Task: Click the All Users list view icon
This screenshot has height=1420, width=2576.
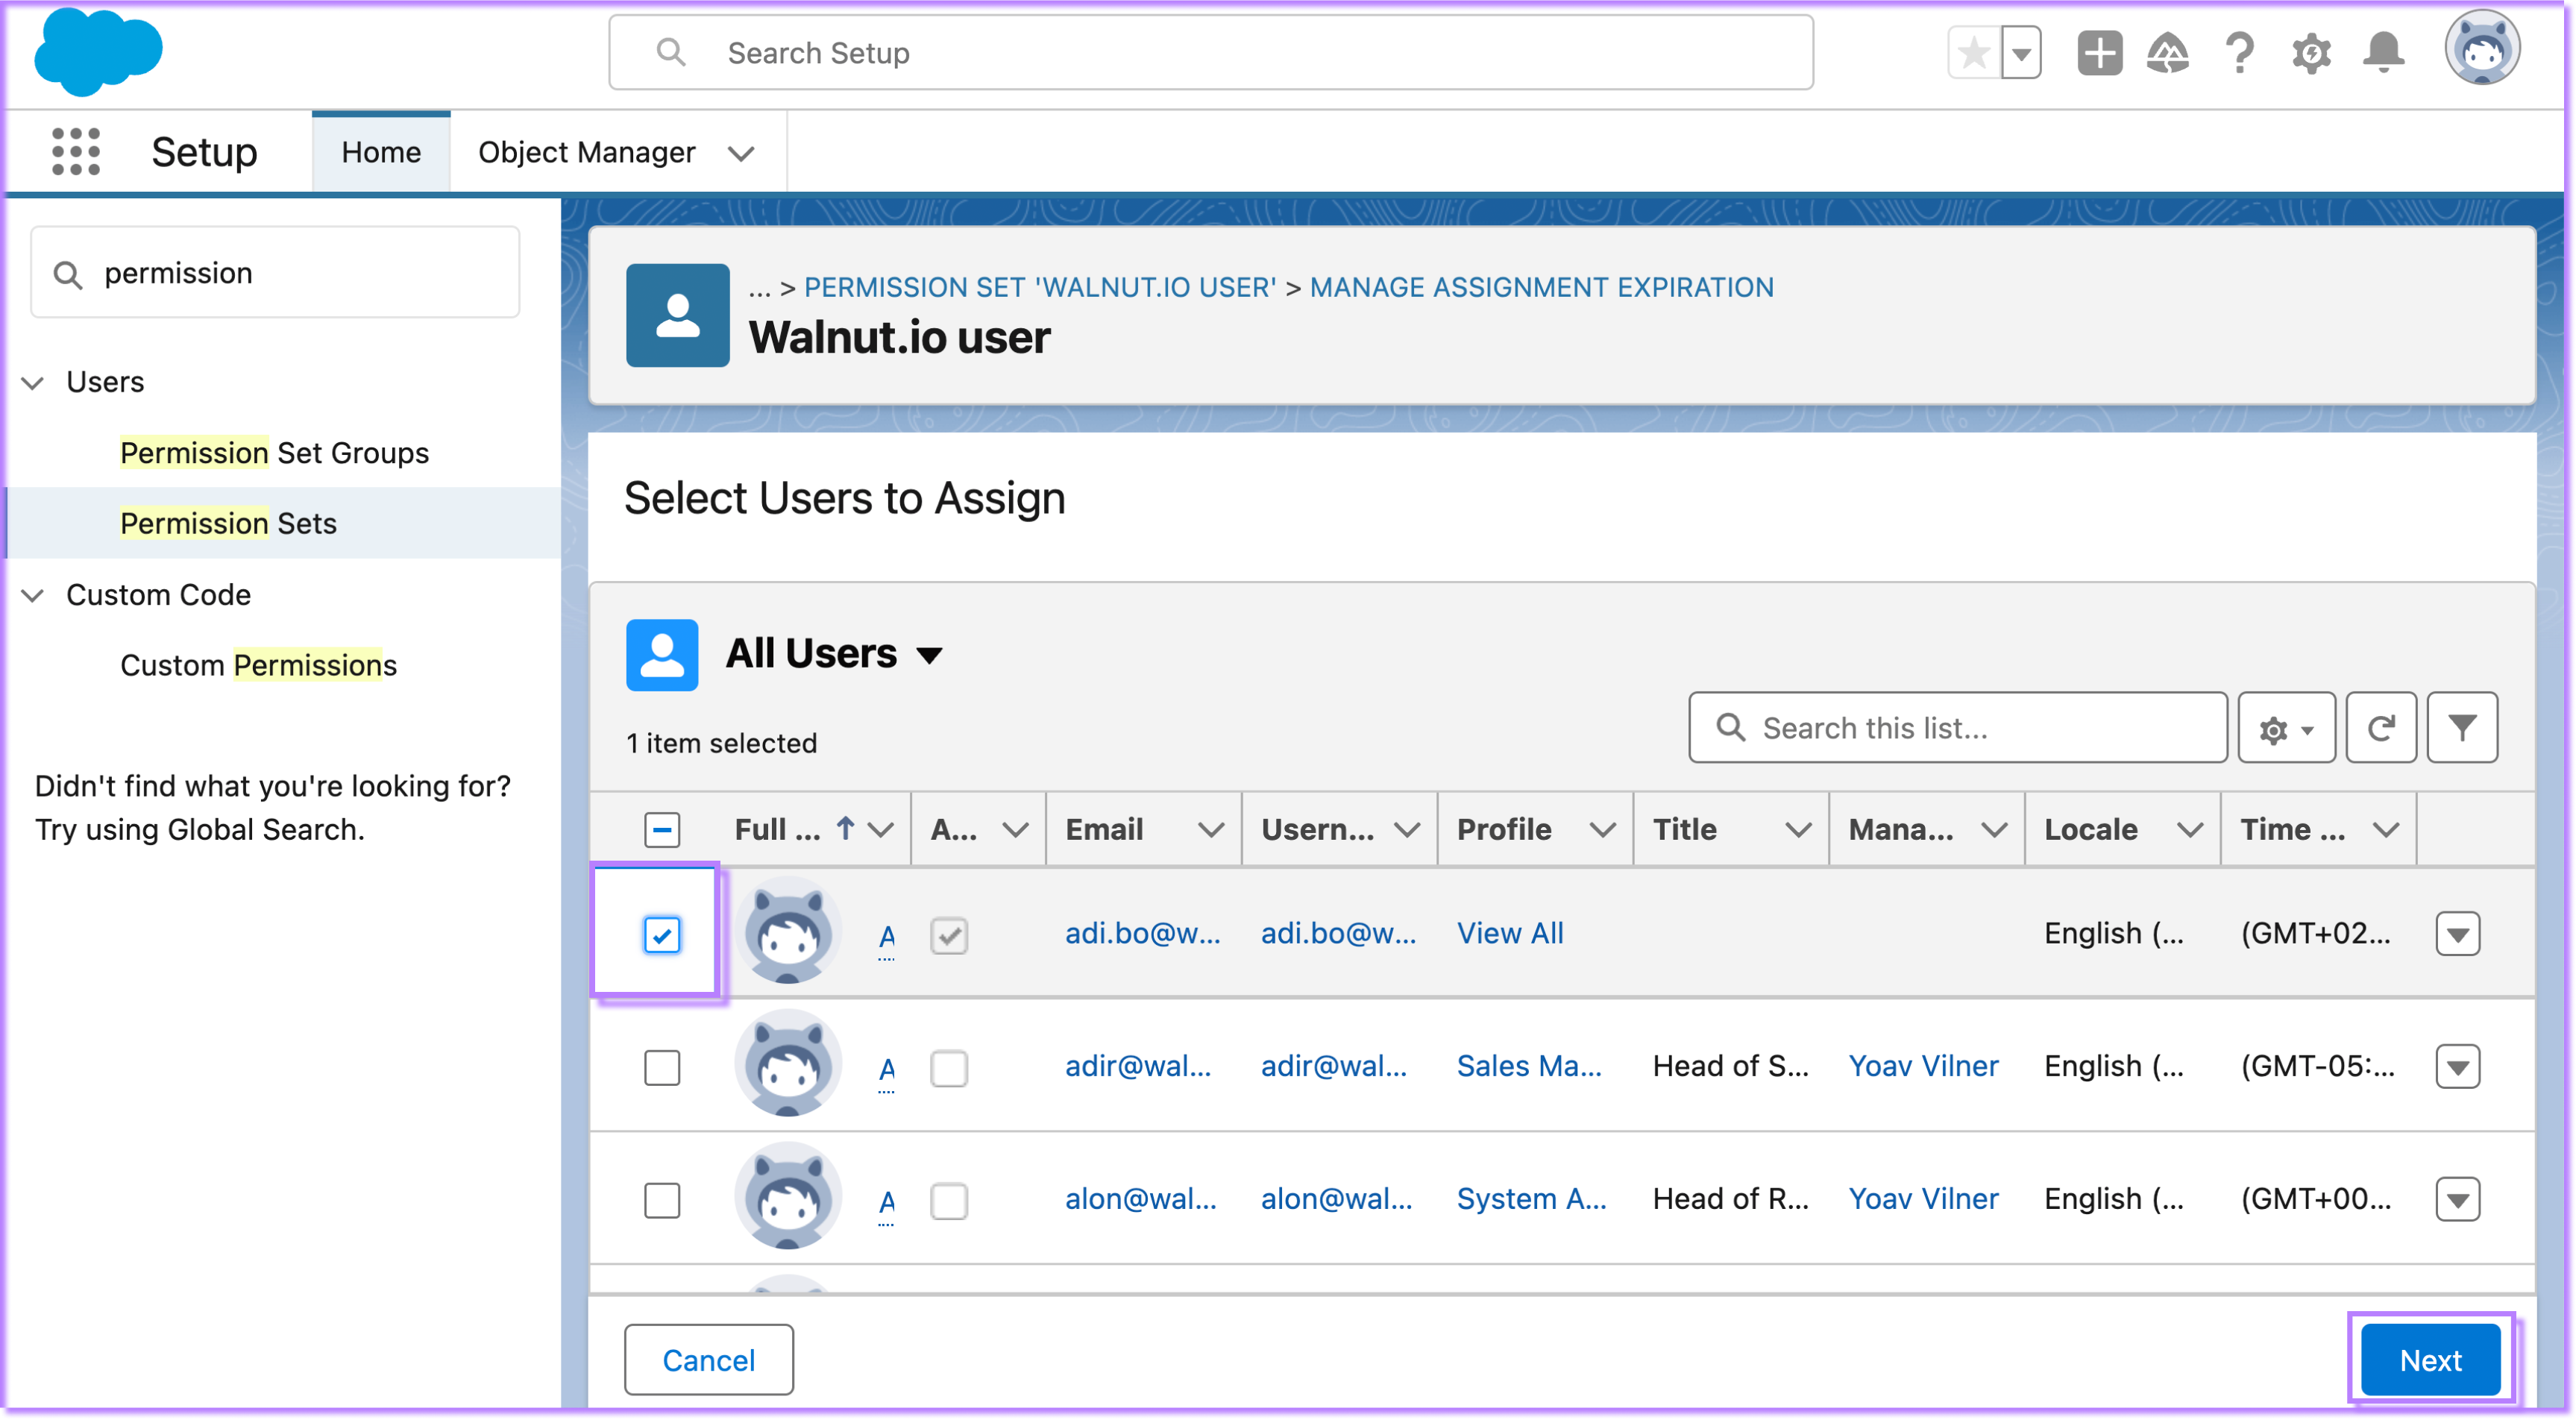Action: tap(661, 655)
